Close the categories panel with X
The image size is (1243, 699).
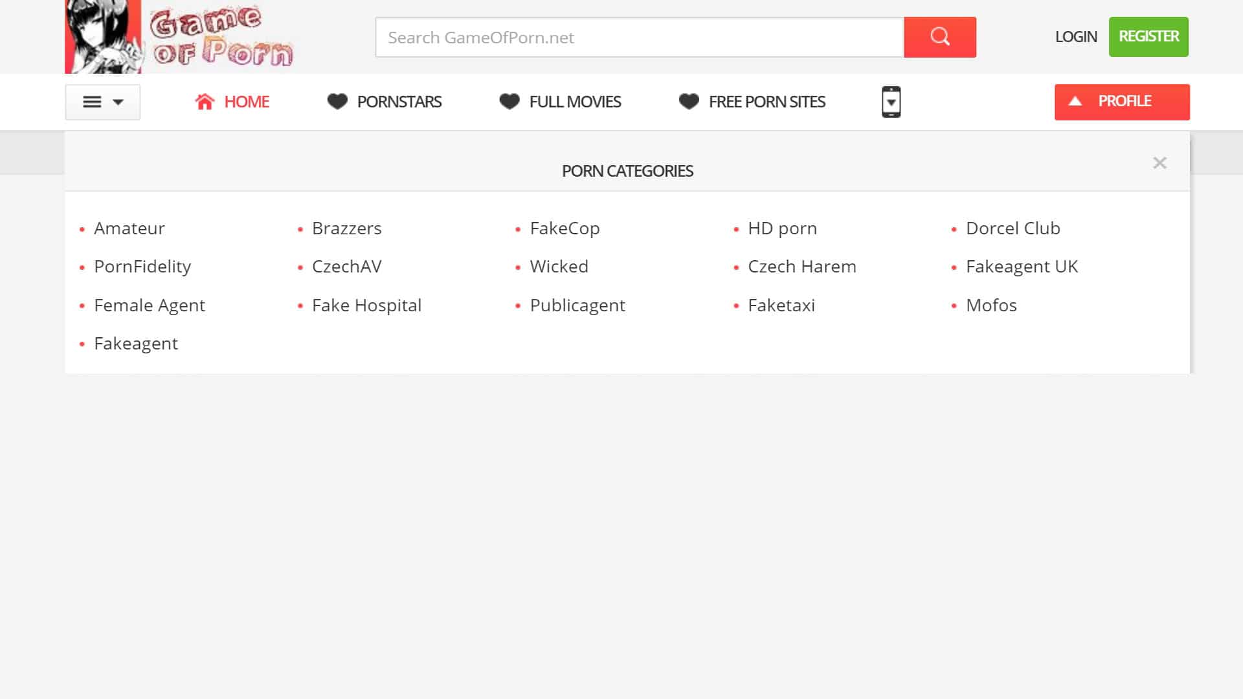1159,163
